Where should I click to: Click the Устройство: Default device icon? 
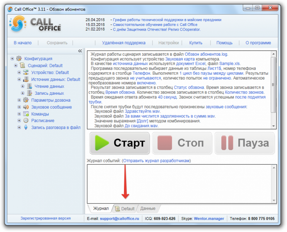point(26,72)
